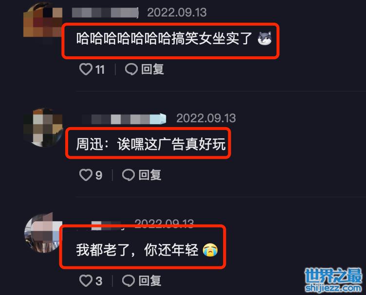Image resolution: width=366 pixels, height=295 pixels.
Task: Click the crying face emoji
Action: [210, 249]
